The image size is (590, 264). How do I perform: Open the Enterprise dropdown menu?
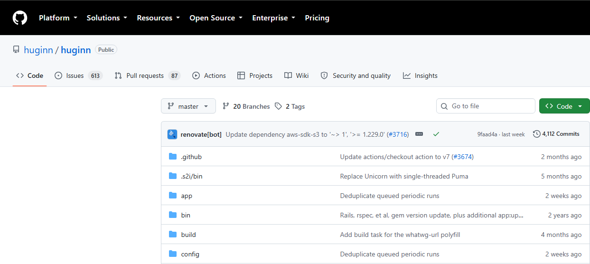tap(273, 18)
